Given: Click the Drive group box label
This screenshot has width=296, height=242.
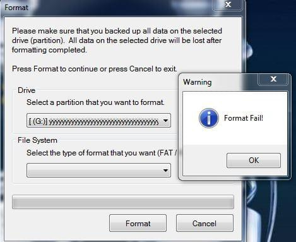Looking at the screenshot, I should click(x=27, y=90).
